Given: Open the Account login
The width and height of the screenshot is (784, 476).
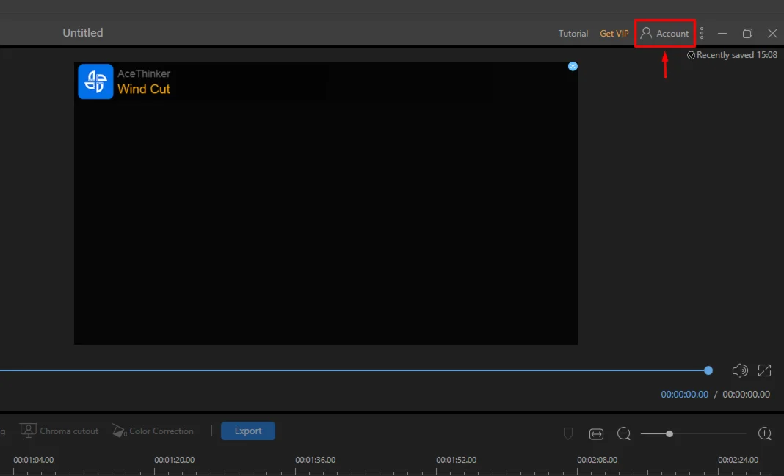Looking at the screenshot, I should tap(664, 34).
